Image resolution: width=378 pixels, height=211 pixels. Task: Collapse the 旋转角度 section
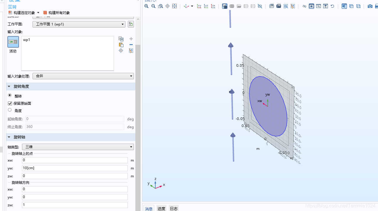9,87
